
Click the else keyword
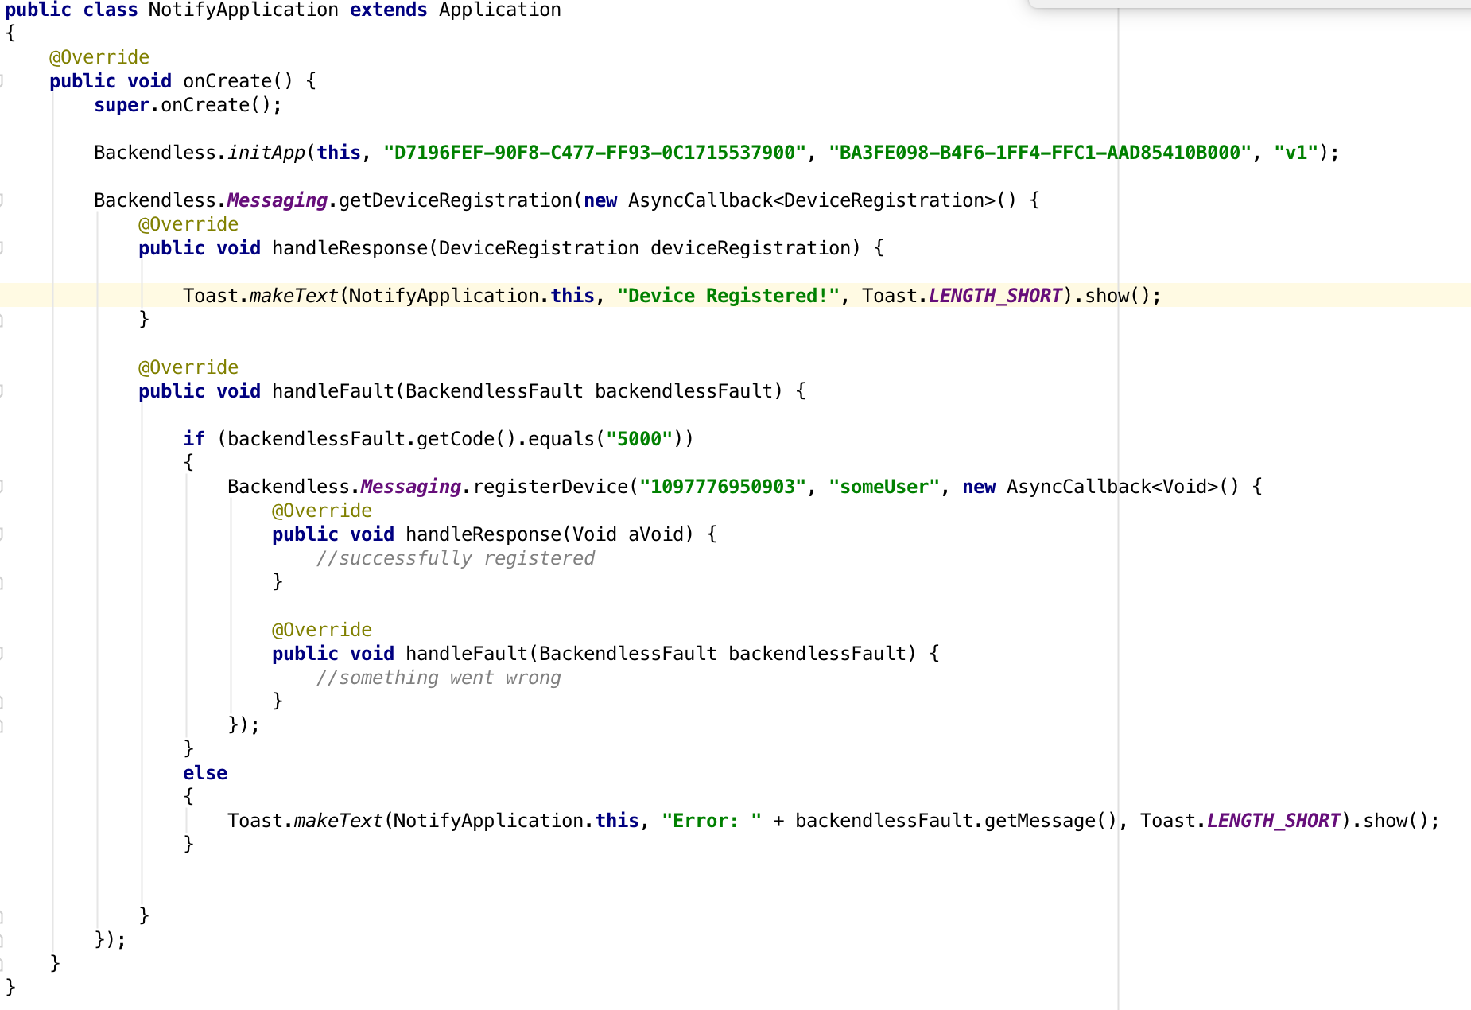click(205, 773)
